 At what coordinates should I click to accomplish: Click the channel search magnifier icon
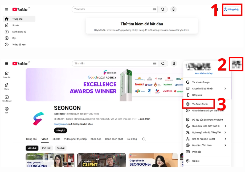tap(144, 139)
